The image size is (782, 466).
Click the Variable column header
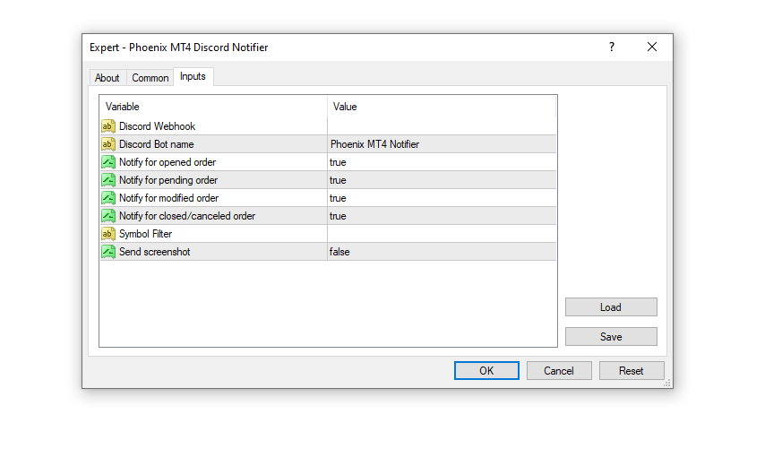coord(213,107)
